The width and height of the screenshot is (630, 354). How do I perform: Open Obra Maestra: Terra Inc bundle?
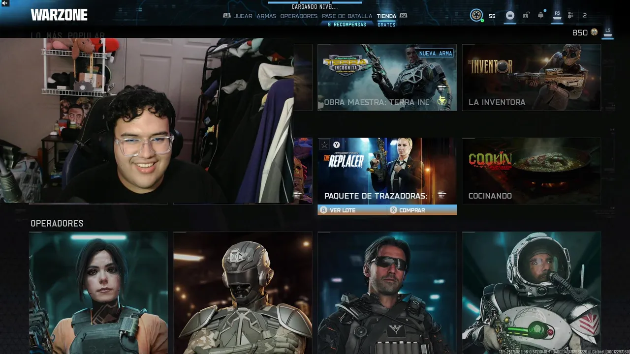coord(387,77)
